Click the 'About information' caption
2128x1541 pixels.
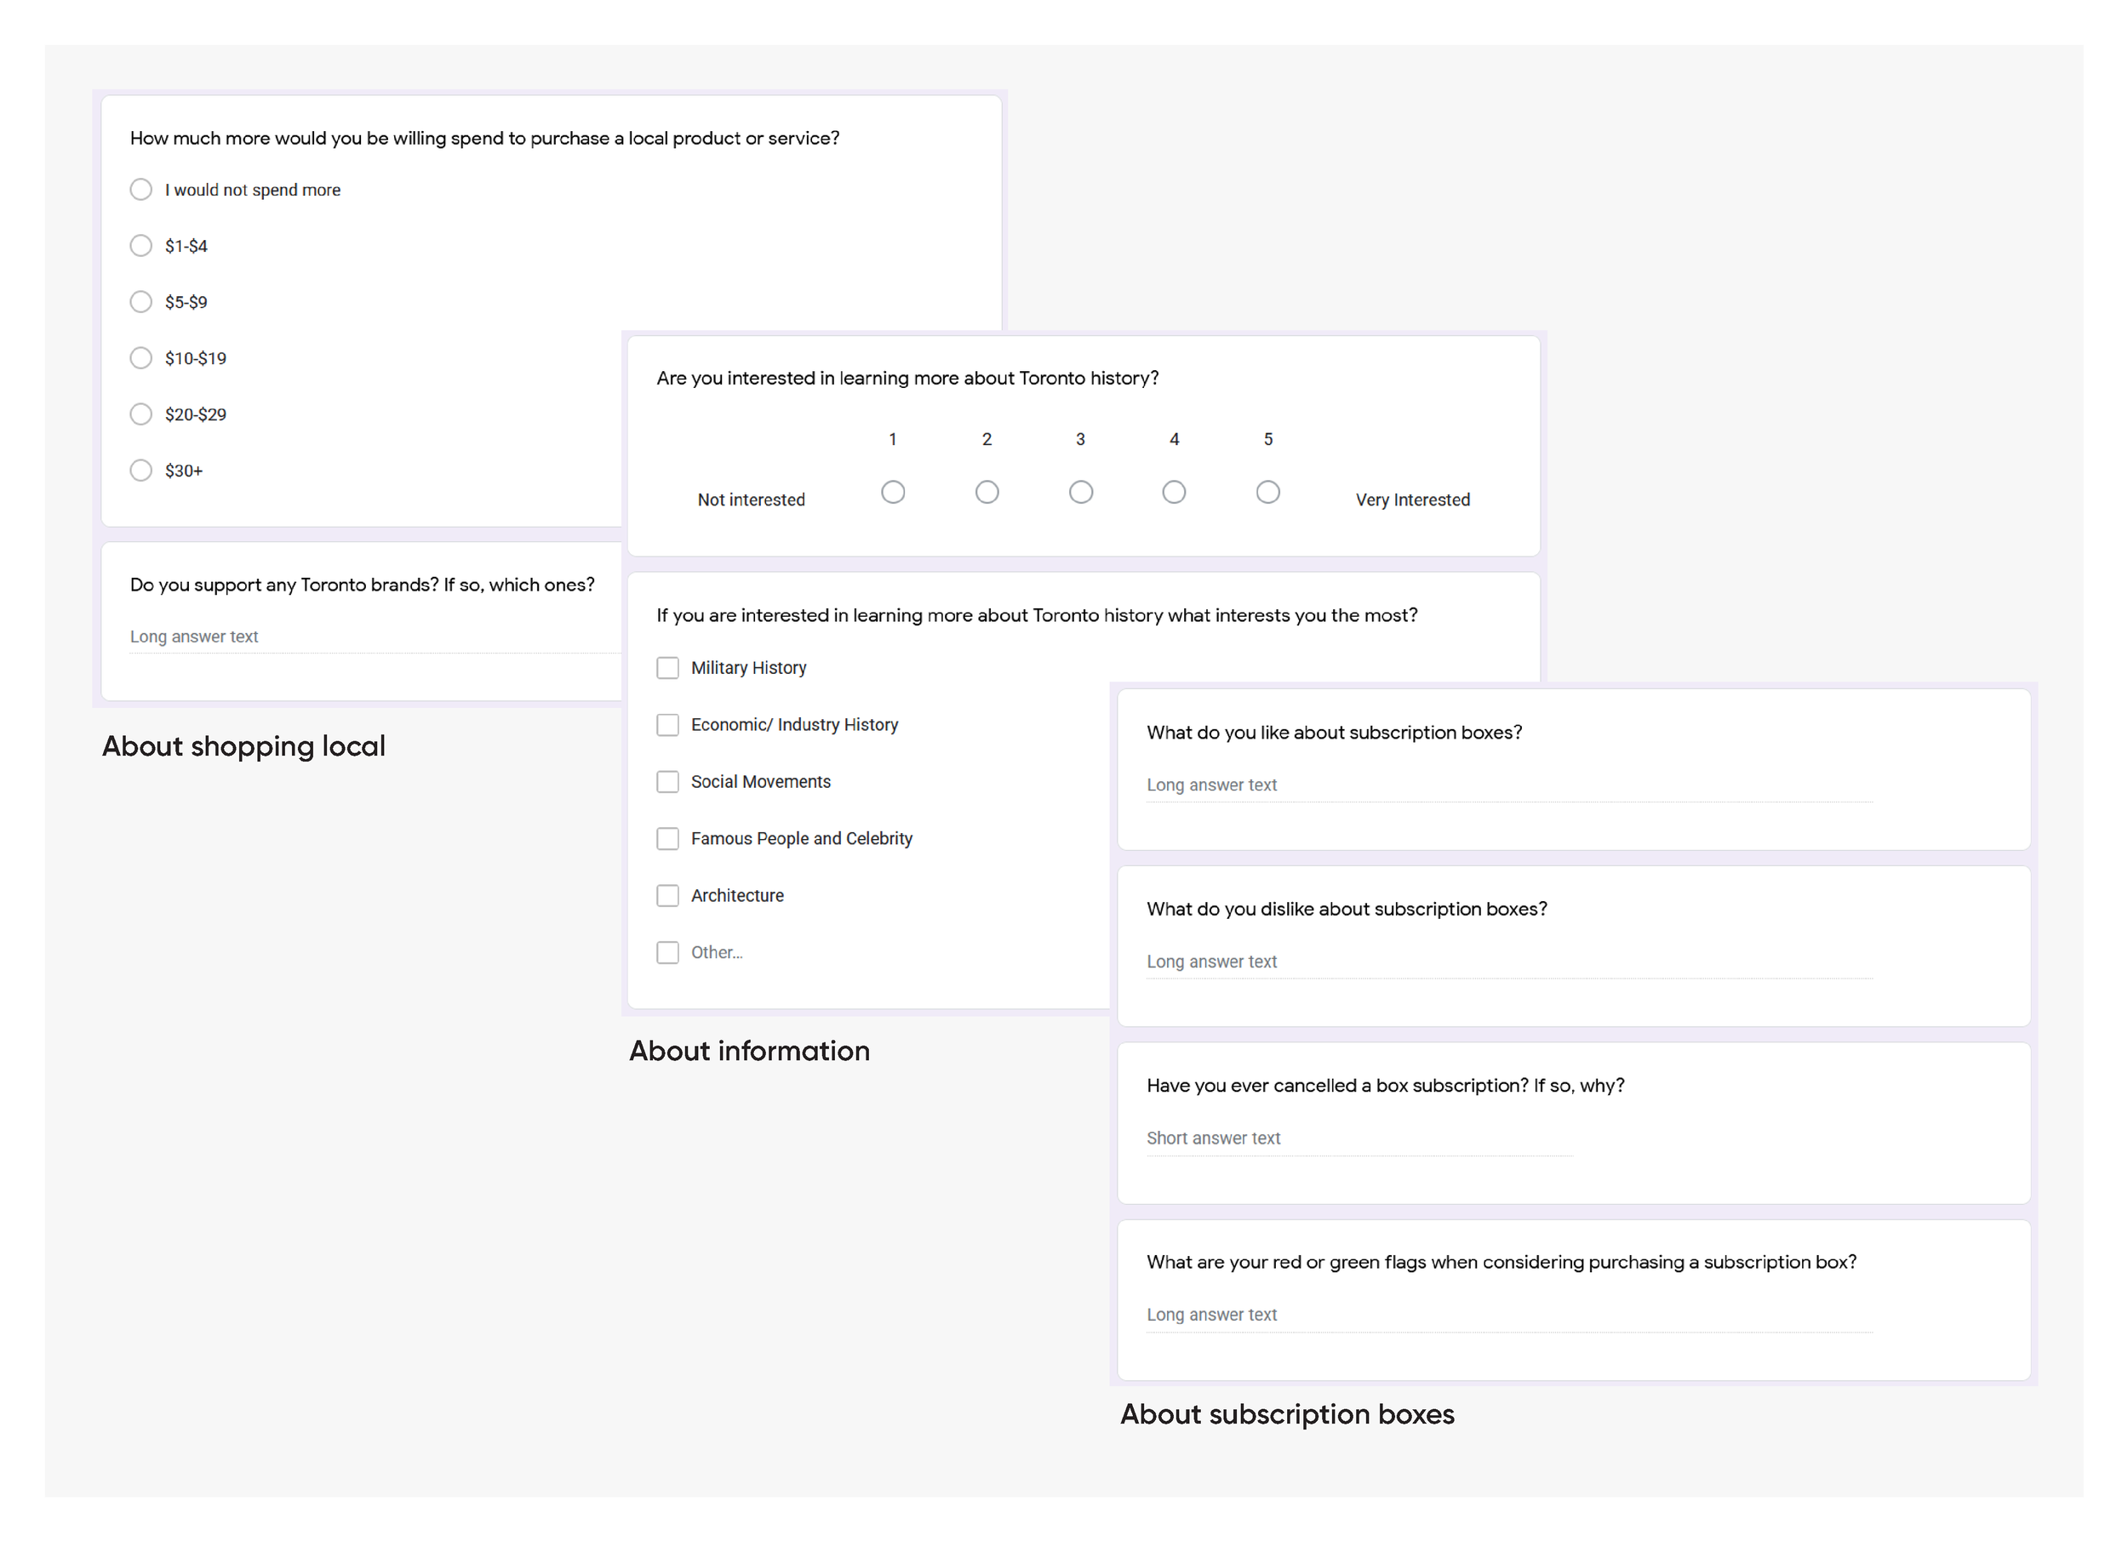click(x=749, y=1052)
